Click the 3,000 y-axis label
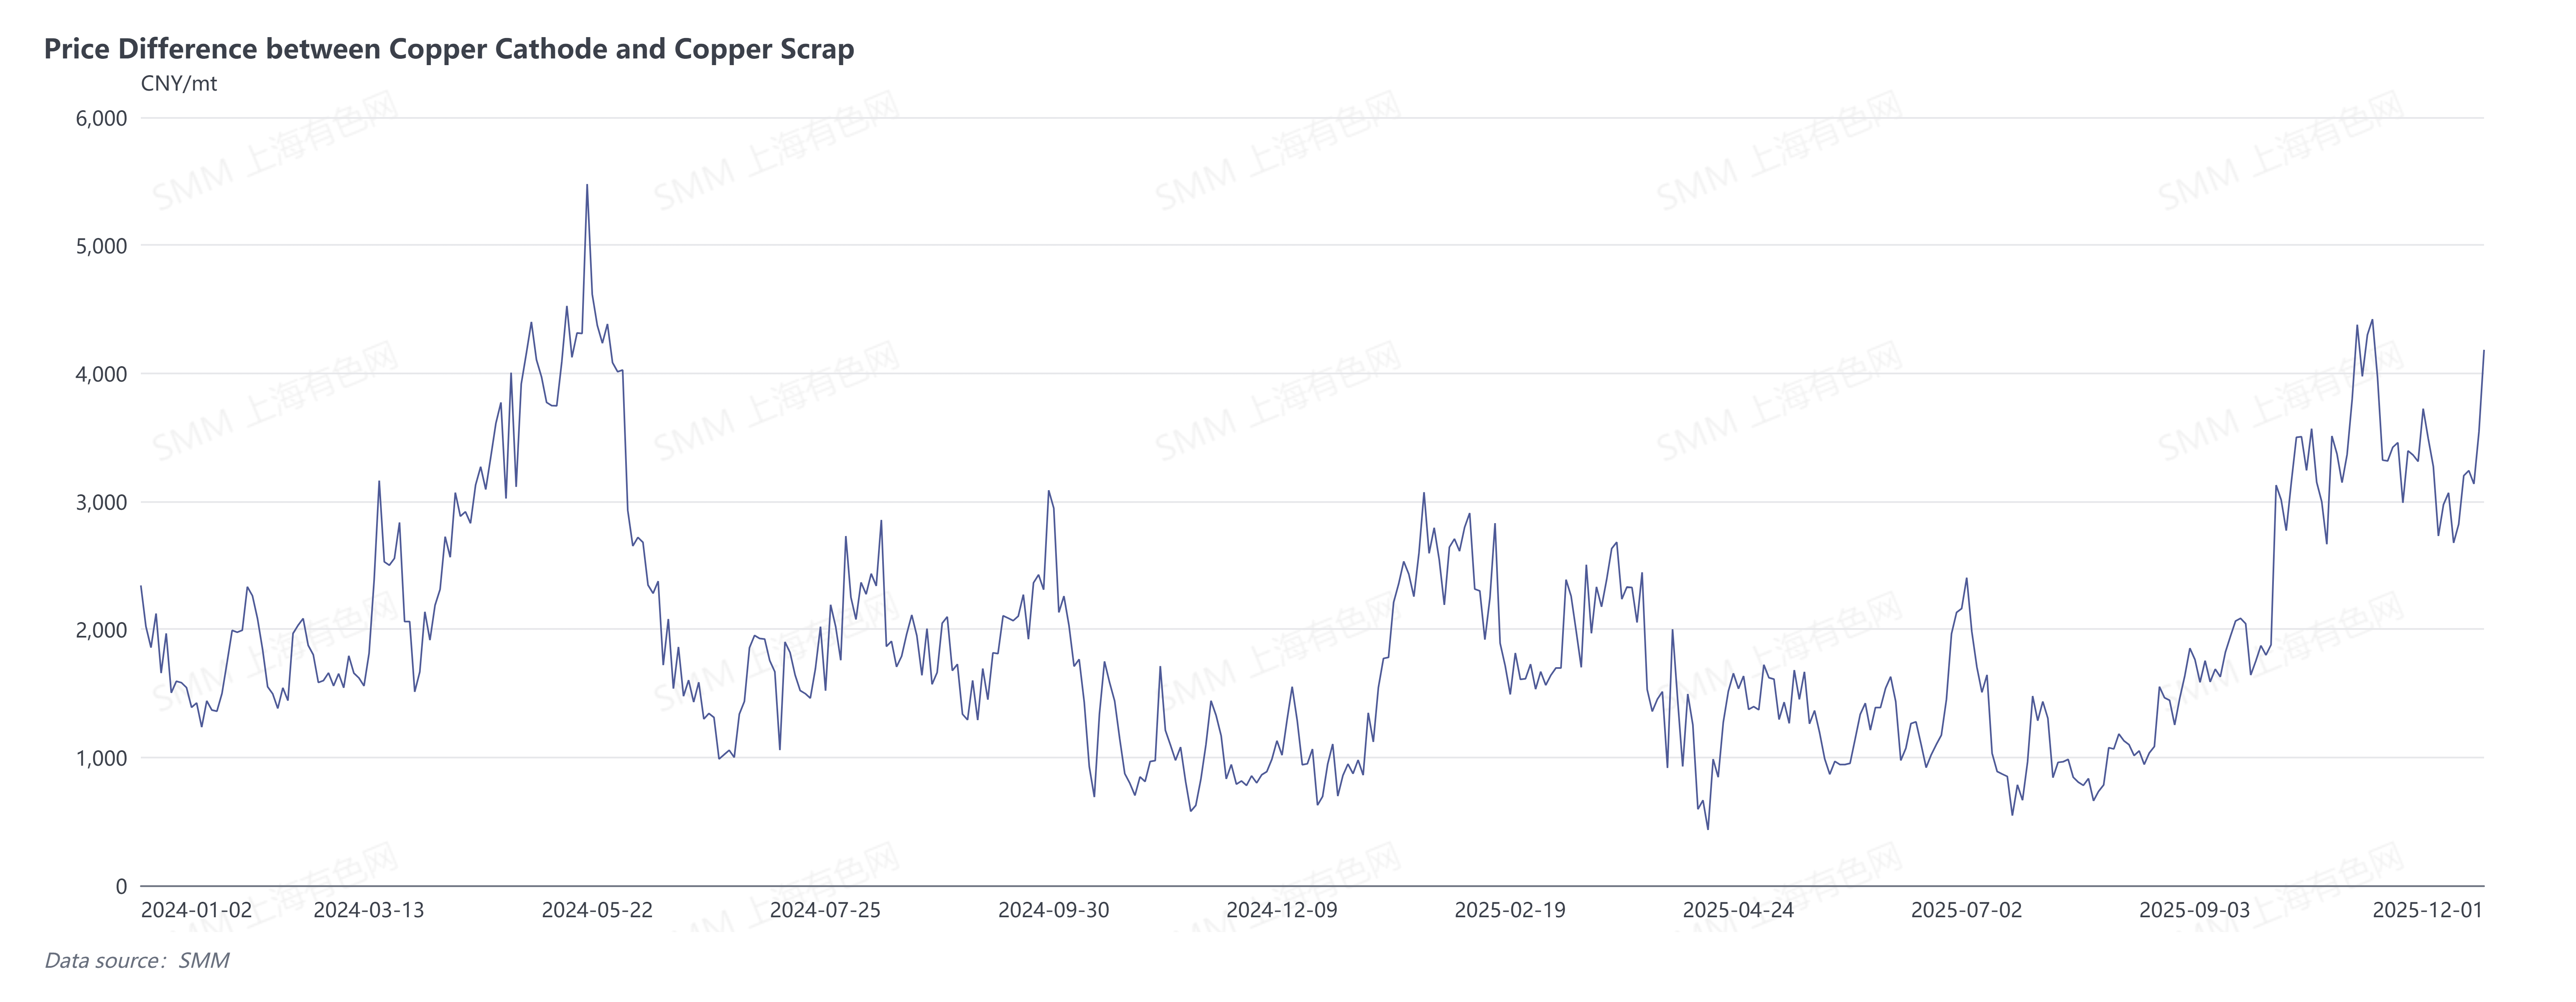The width and height of the screenshot is (2576, 1002). (102, 501)
